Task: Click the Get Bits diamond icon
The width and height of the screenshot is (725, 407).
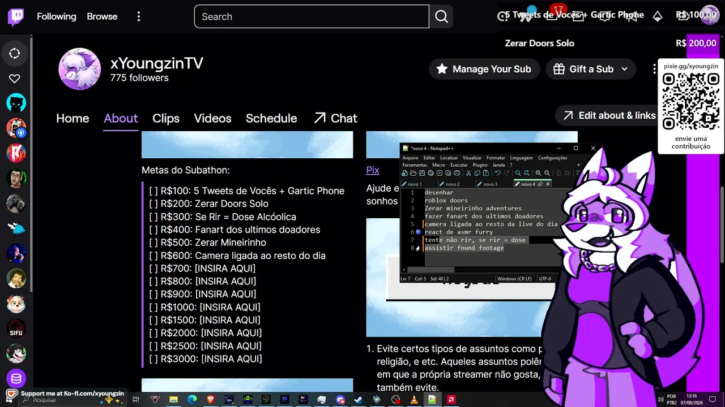Action: click(658, 16)
